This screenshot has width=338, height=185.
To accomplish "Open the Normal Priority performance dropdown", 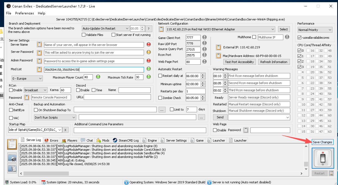I will coord(315,30).
